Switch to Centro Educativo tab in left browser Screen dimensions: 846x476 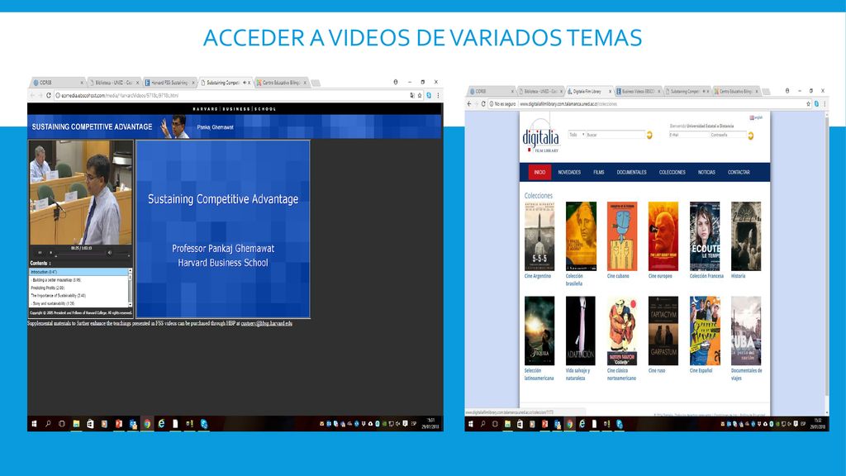[281, 83]
